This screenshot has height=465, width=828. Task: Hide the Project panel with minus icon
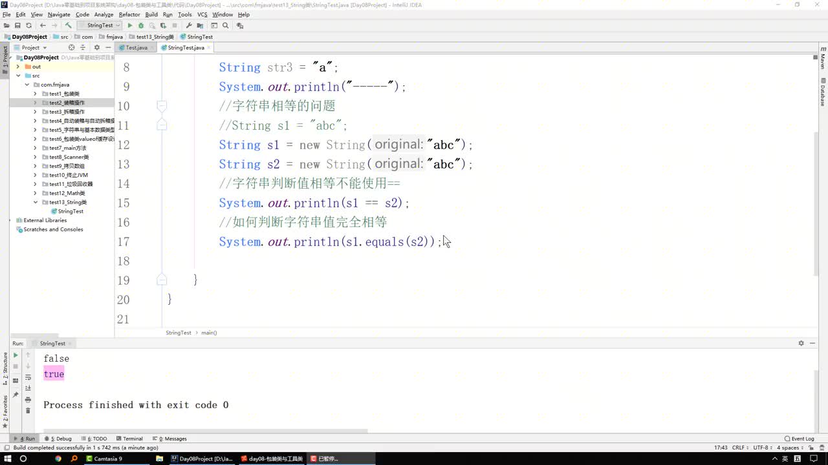(x=107, y=48)
